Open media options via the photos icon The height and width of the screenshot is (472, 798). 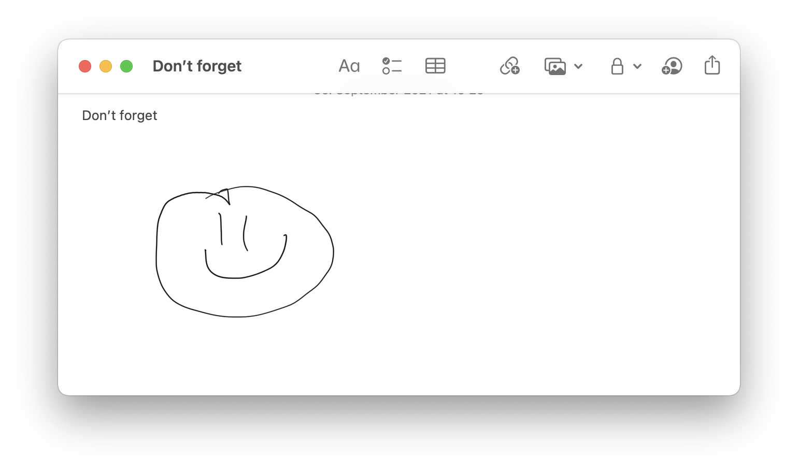(556, 66)
